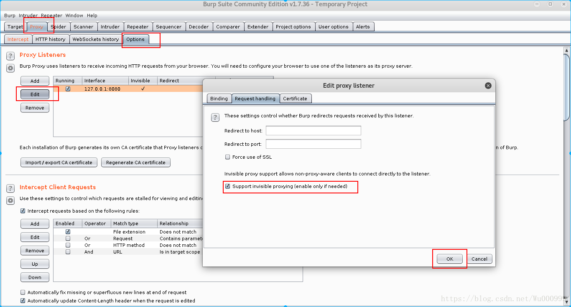The width and height of the screenshot is (571, 307).
Task: Open the Project options tab
Action: tap(293, 27)
